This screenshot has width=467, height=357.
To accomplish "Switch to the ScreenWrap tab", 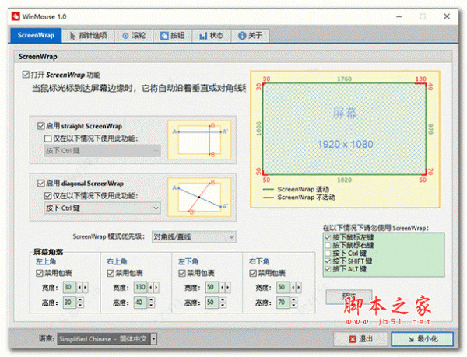I will click(x=36, y=36).
